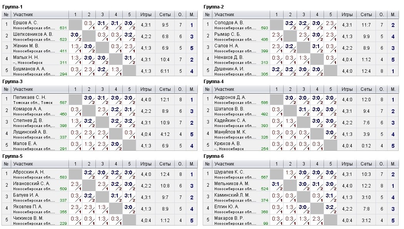This screenshot has width=404, height=229.
Task: Click player name Шелковников А. В.
Action: coord(32,34)
